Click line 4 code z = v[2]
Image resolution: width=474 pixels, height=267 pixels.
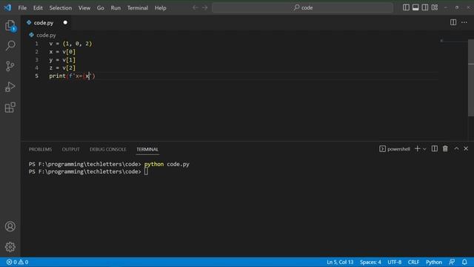62,67
